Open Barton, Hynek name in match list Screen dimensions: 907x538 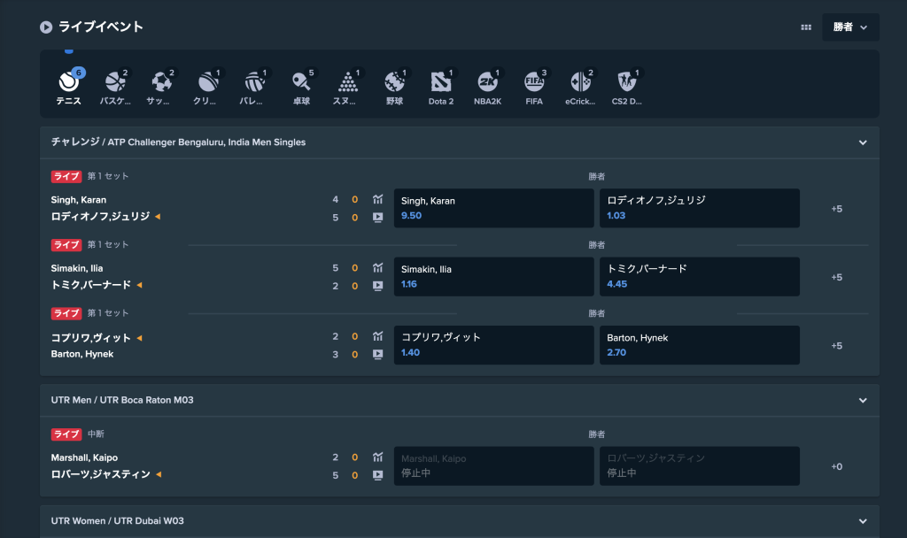click(x=82, y=354)
